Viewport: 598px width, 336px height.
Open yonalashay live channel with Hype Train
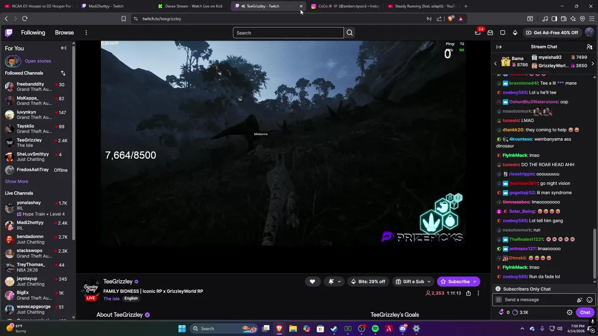click(x=37, y=208)
